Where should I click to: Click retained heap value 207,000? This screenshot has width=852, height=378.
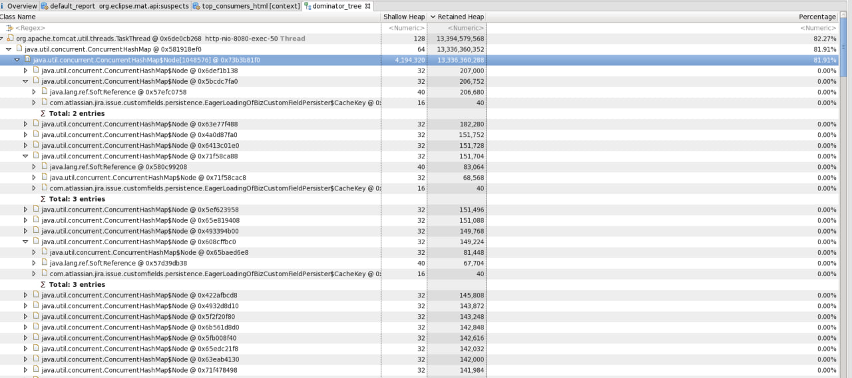(x=471, y=71)
